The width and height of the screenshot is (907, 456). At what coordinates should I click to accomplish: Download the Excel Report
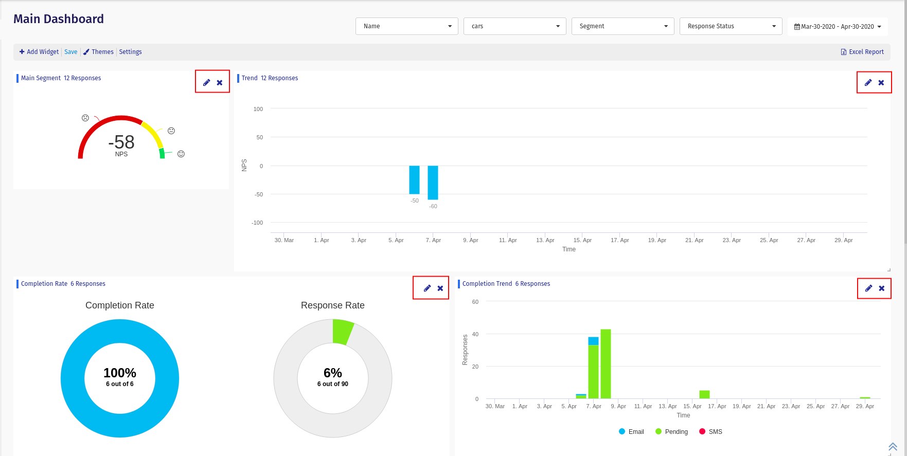862,52
